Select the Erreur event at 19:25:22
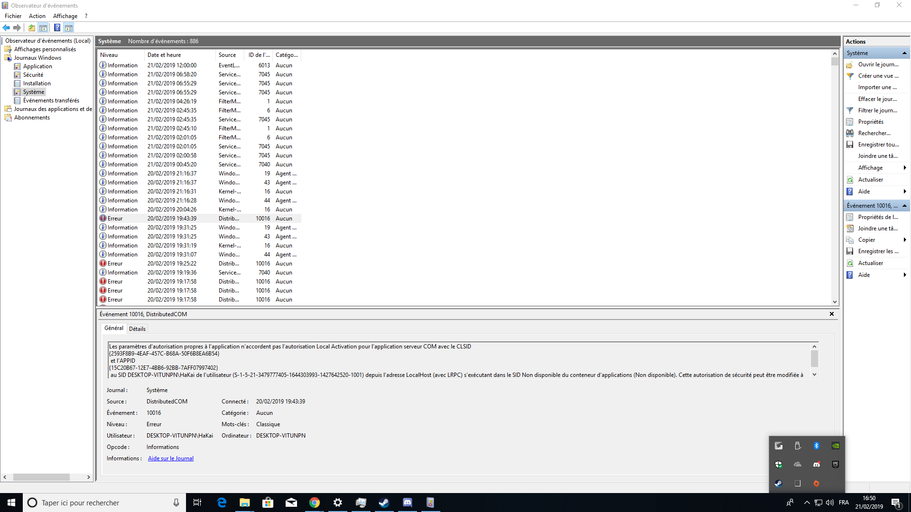Screen dimensions: 911x512 172,264
